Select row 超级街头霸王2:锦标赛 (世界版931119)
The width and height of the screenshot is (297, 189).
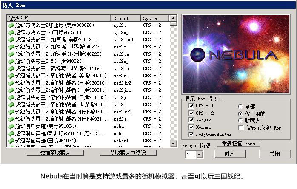pos(88,69)
